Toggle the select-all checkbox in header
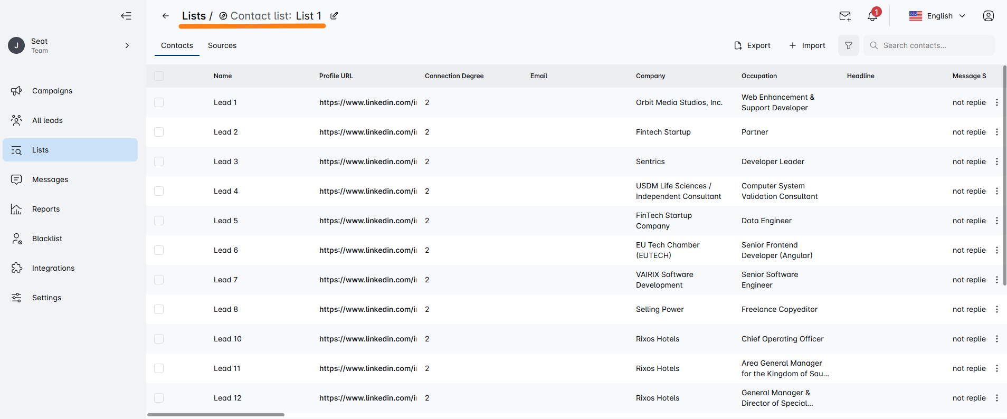 click(x=159, y=76)
